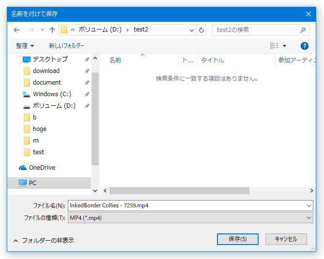324x259 pixels.
Task: Click the ト... column header
Action: click(x=188, y=60)
